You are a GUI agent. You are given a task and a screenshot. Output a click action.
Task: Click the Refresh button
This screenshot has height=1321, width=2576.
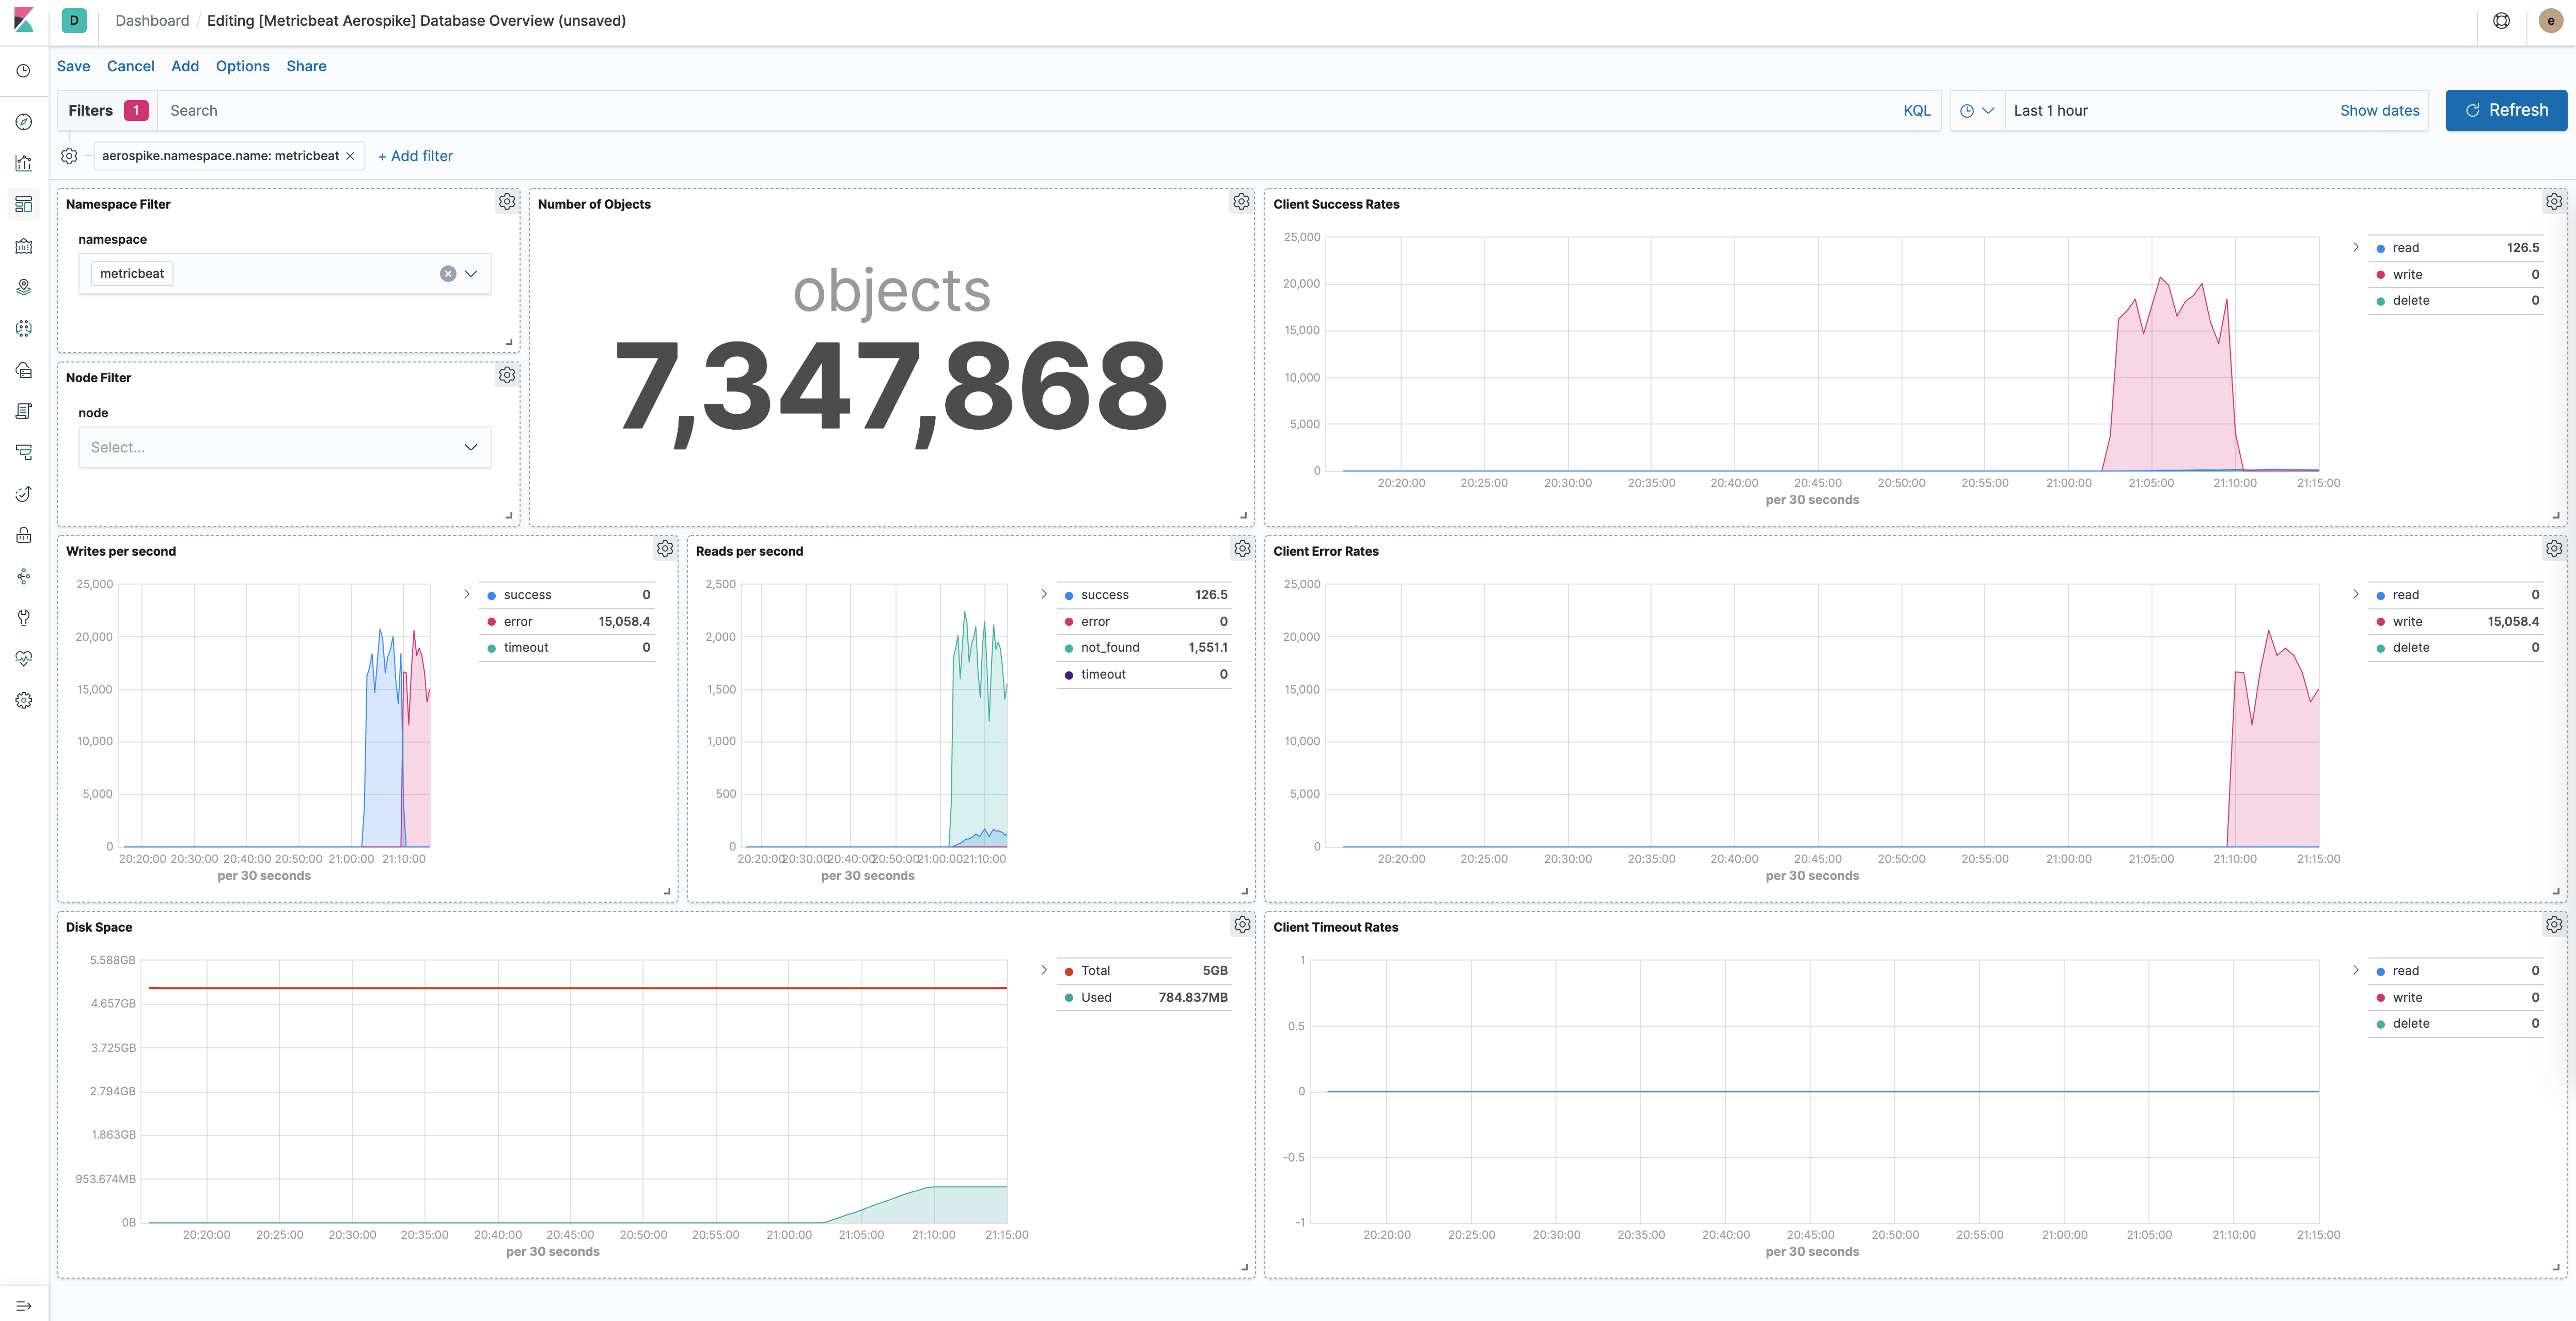(2505, 110)
